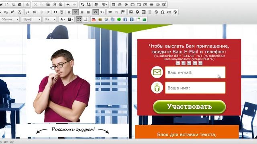Undo the last action
Viewport: 257px width, 144px height.
[x=68, y=4]
